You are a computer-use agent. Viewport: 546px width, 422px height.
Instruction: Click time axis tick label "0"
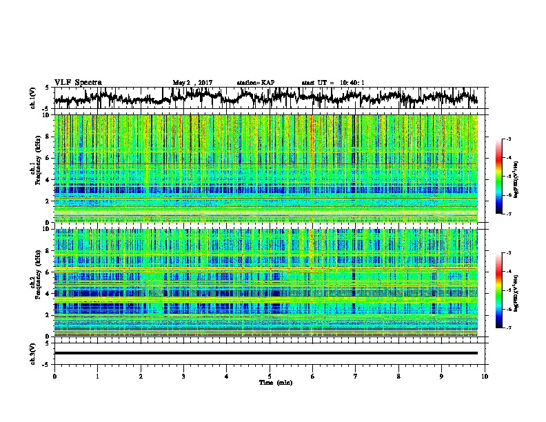(54, 376)
